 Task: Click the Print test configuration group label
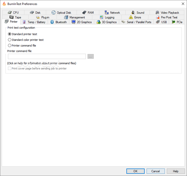[x=21, y=28]
